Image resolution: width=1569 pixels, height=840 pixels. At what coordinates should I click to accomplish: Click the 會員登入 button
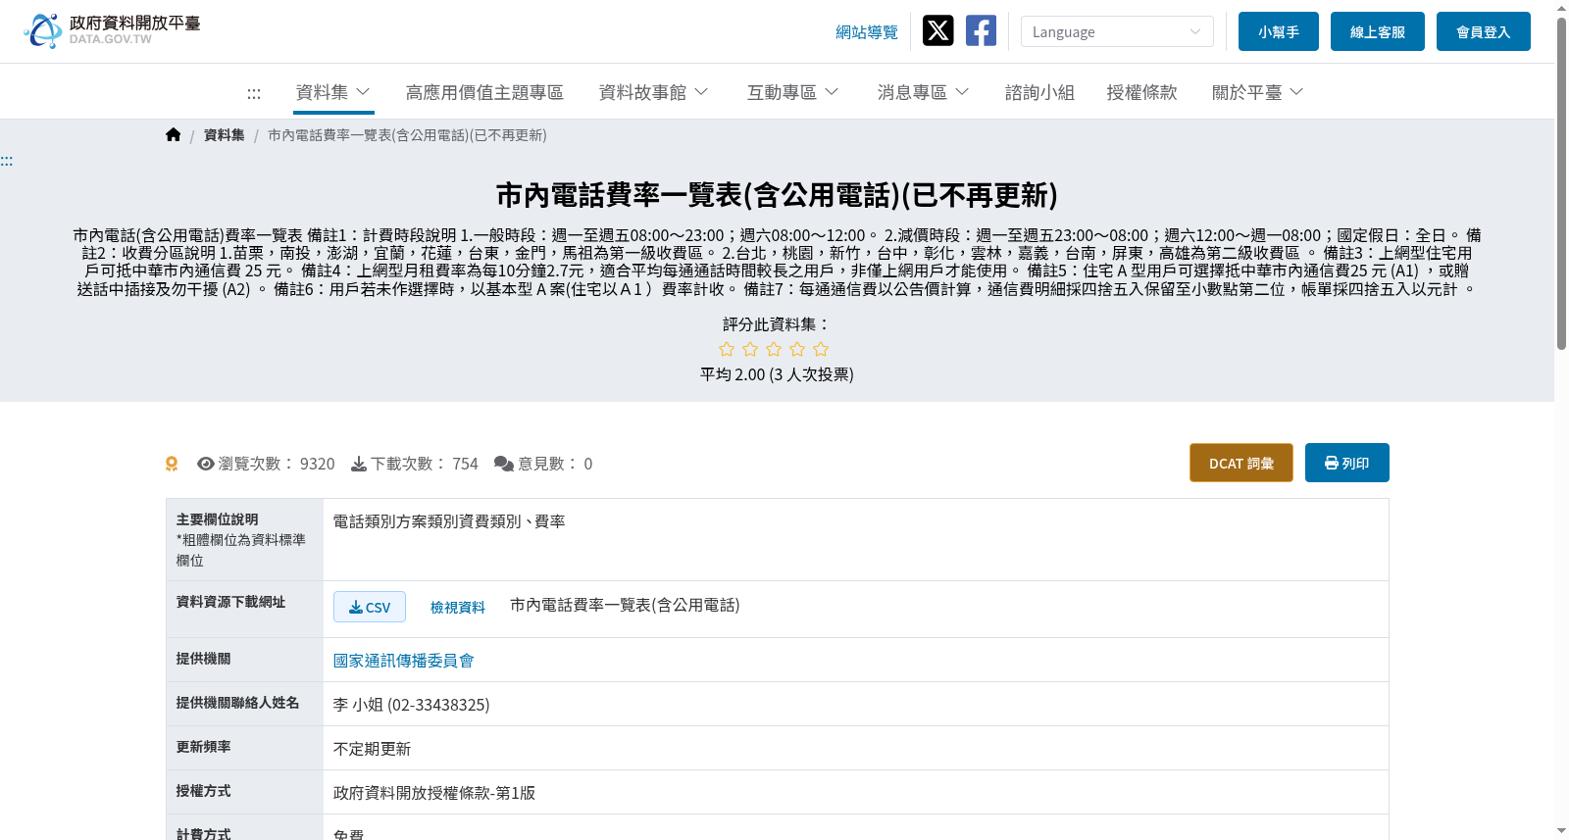click(x=1484, y=31)
